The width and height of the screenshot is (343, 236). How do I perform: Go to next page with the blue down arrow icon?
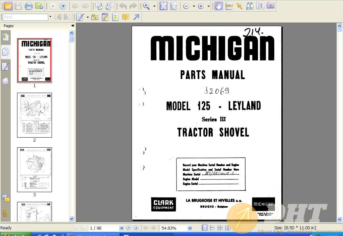(x=63, y=6)
